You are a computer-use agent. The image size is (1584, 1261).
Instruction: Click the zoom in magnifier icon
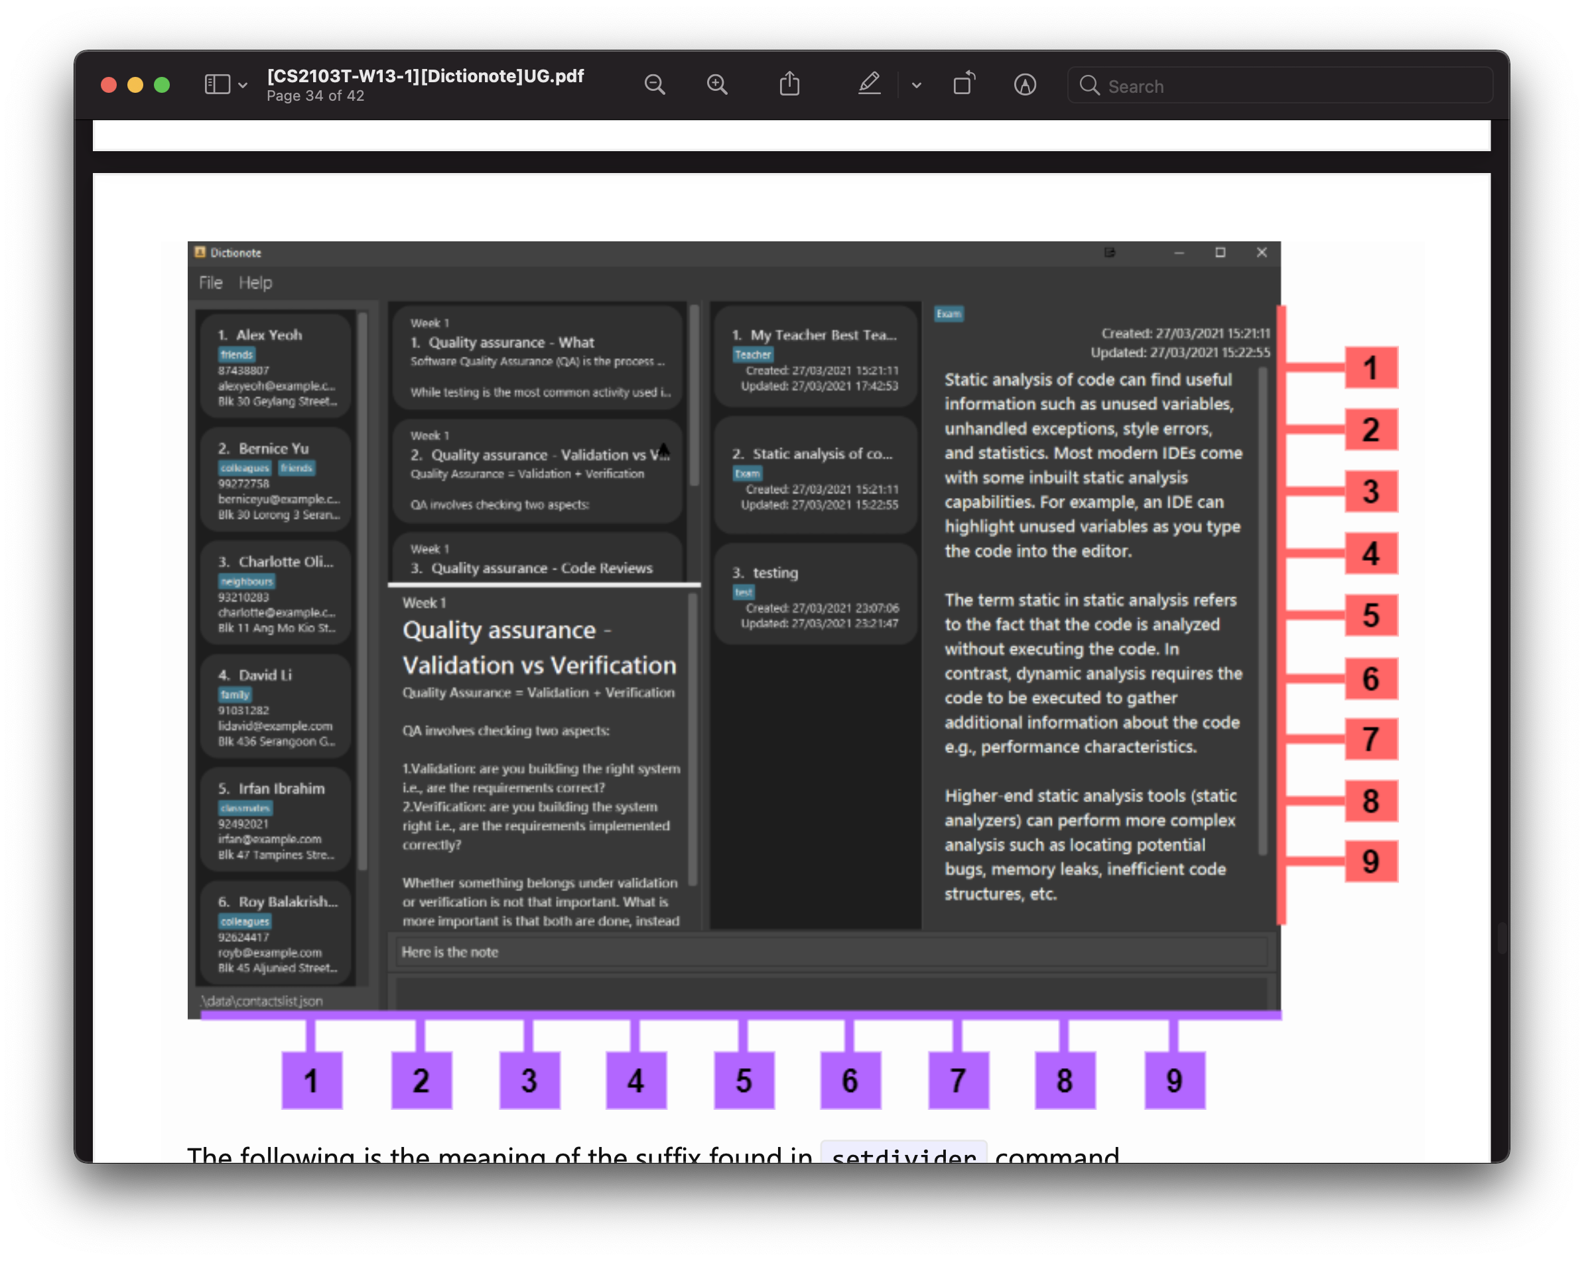pos(717,85)
